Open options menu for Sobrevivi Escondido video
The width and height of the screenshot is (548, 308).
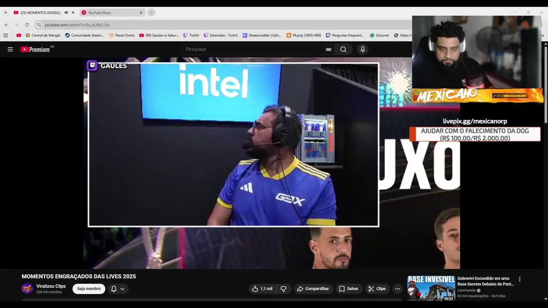click(x=520, y=279)
